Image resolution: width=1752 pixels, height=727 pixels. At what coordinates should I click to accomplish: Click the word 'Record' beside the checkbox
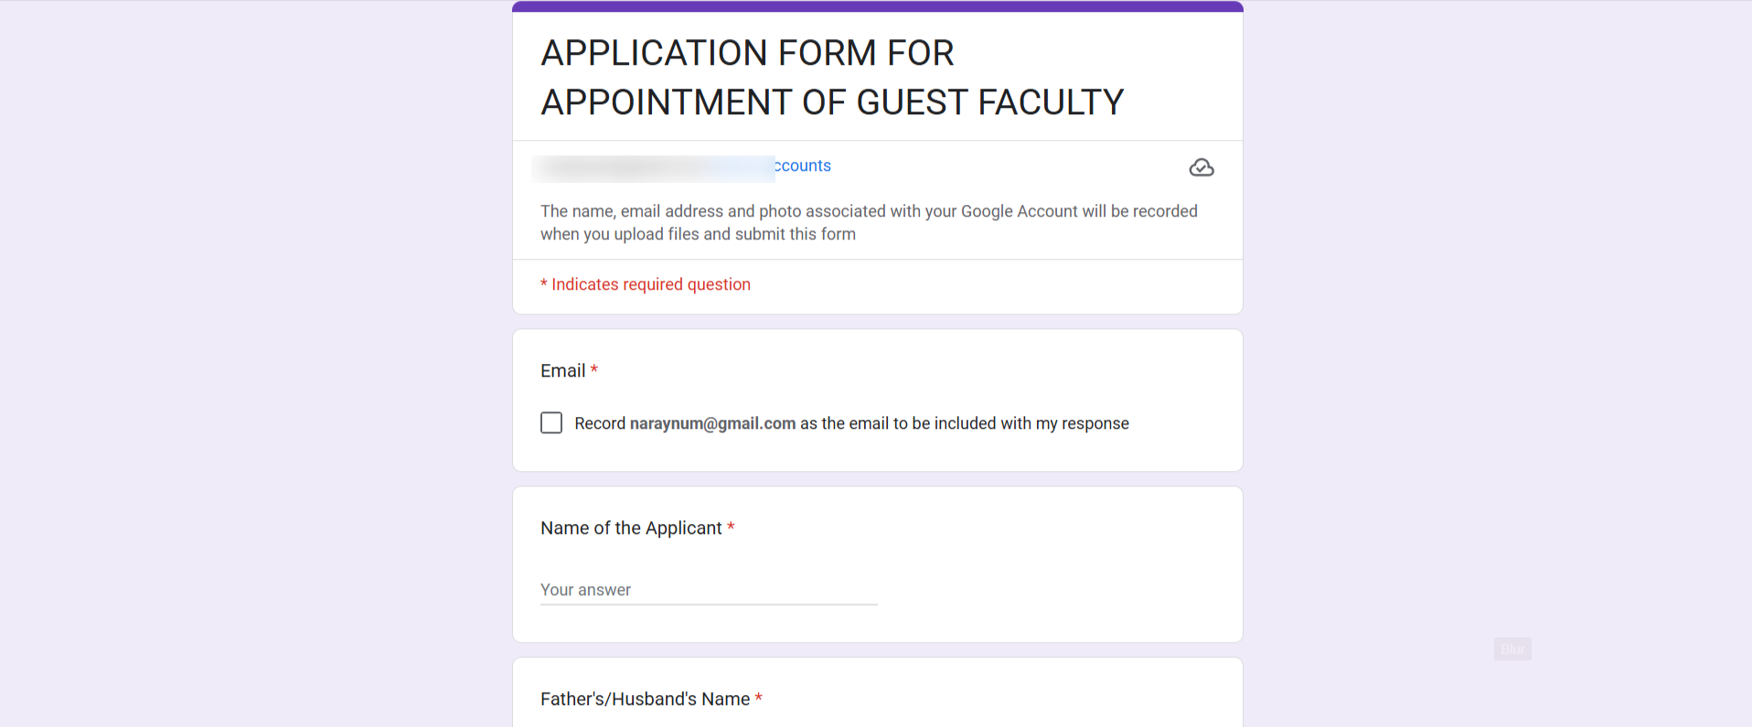[x=600, y=423]
